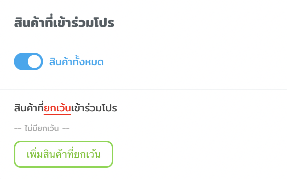The image size is (287, 179).
Task: Click the blue สินค้าทั้งหมด label
Action: pyautogui.click(x=76, y=62)
